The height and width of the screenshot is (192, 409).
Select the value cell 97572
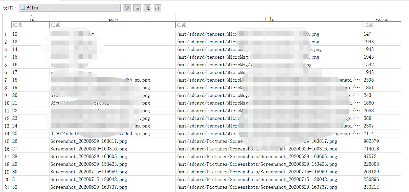coord(382,157)
